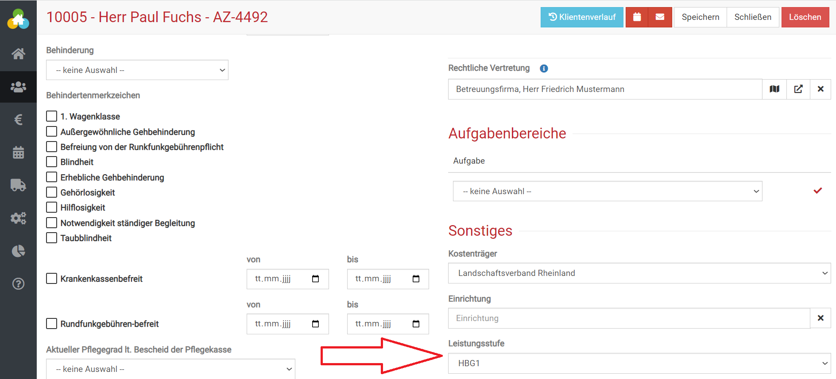Open the pie chart statistics icon
Screen dimensions: 836x379
pos(18,251)
